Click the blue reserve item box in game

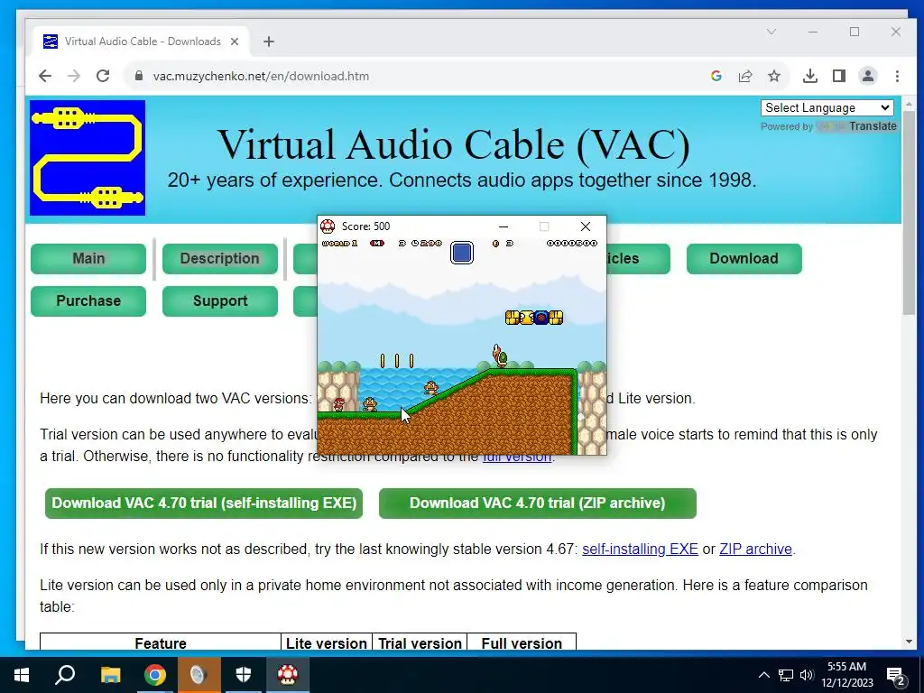click(x=462, y=253)
